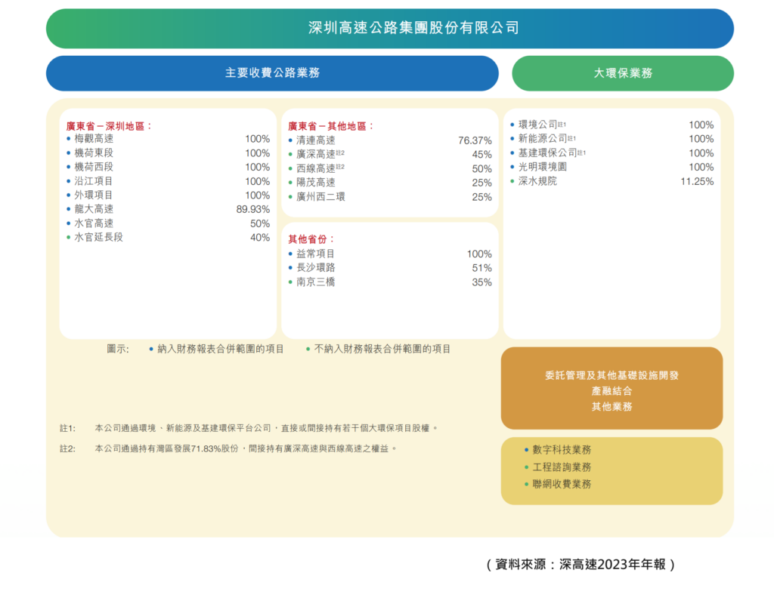
Task: Click the legend text 納入財務報表合併範圍的項目
Action: click(x=221, y=350)
